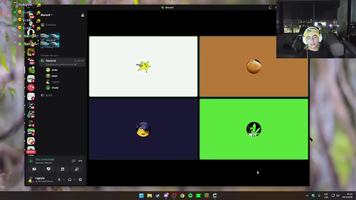Mute the microphone
Image resolution: width=356 pixels, height=200 pixels.
pyautogui.click(x=59, y=180)
